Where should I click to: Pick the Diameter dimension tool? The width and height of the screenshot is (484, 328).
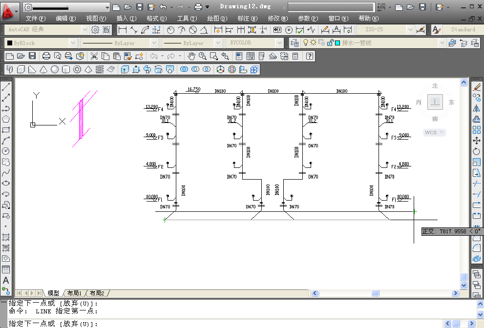coord(193,30)
